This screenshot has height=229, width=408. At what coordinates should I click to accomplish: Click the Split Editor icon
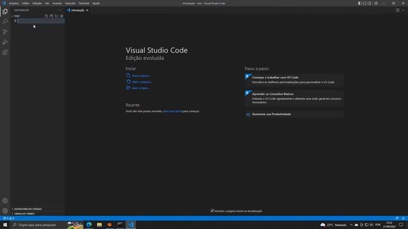(x=398, y=10)
